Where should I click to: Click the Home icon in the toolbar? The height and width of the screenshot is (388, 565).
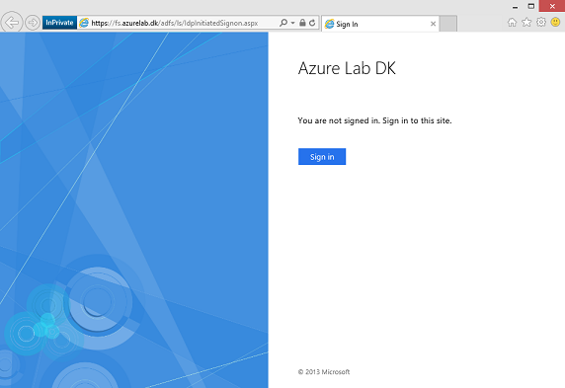click(512, 23)
